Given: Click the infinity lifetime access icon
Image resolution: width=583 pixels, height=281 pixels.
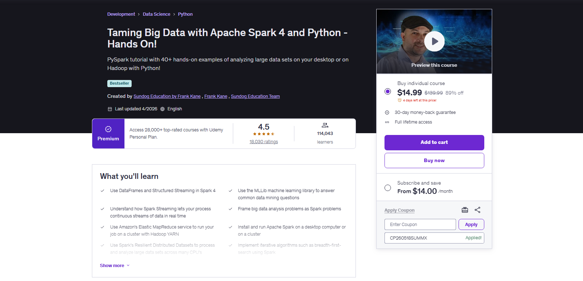Looking at the screenshot, I should click(387, 122).
